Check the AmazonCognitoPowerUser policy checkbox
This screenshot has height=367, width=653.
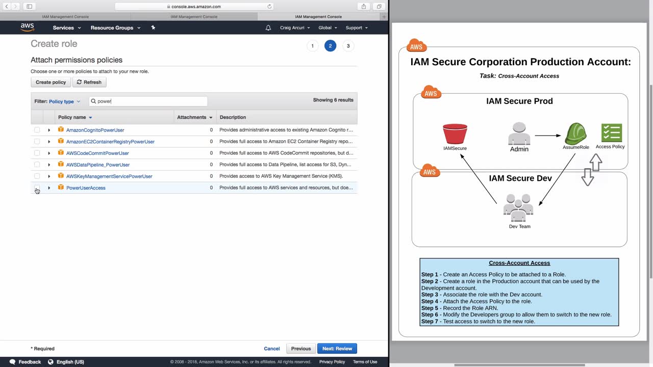coord(37,130)
